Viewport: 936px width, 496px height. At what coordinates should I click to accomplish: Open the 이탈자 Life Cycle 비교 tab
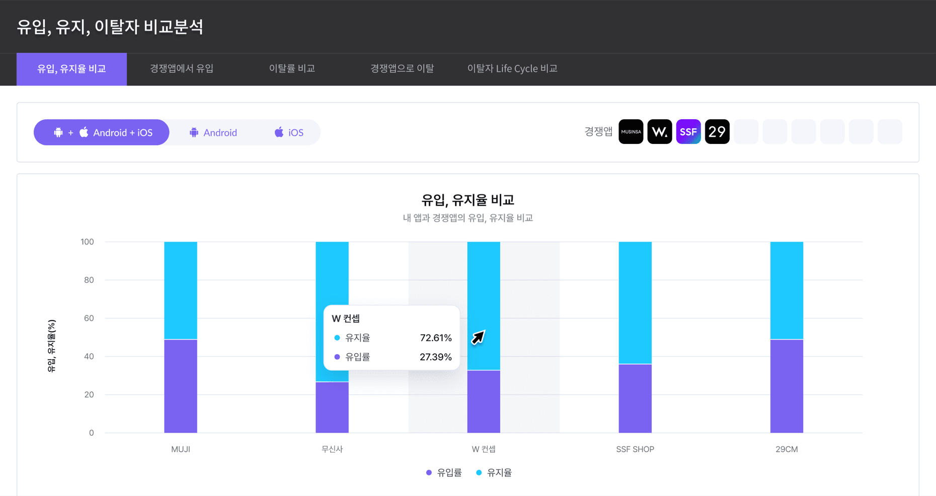[512, 68]
